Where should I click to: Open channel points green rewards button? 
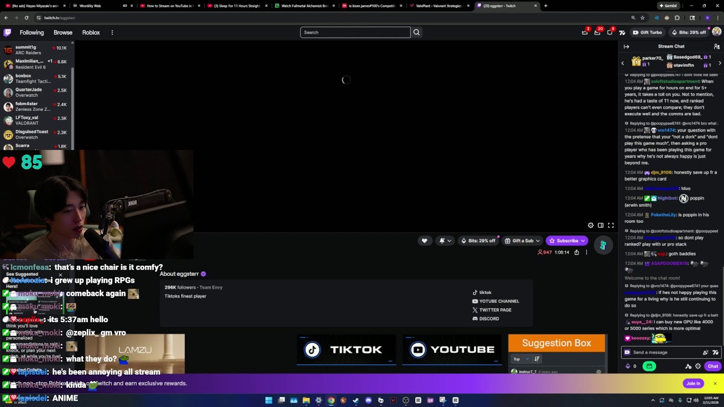click(x=649, y=366)
